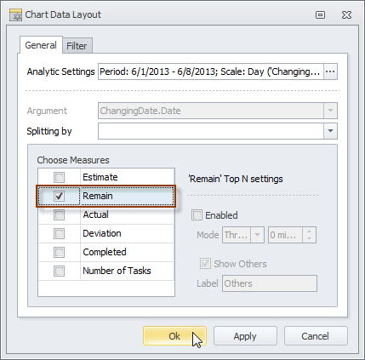Confirm with the Ok button

(x=174, y=336)
